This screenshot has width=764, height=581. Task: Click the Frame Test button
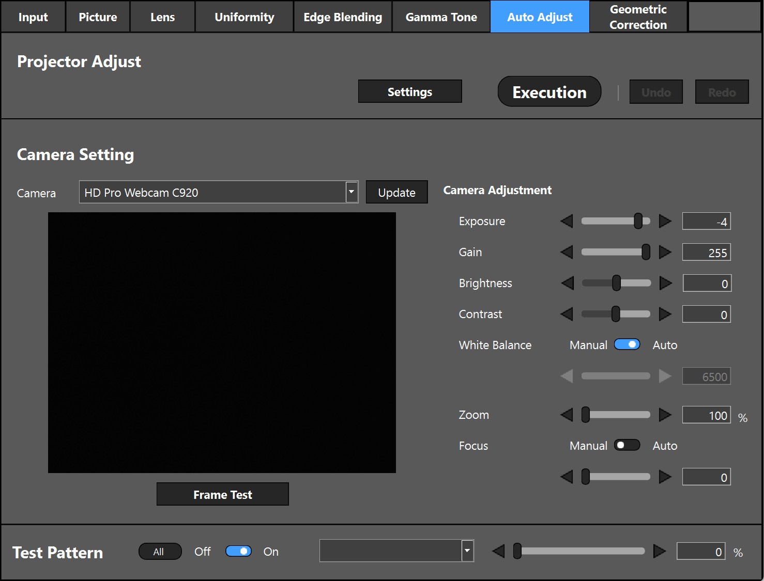[x=222, y=494]
